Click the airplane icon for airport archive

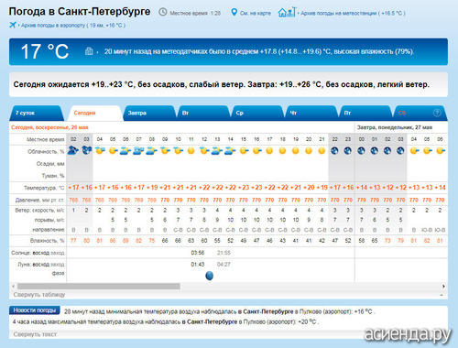(x=13, y=25)
